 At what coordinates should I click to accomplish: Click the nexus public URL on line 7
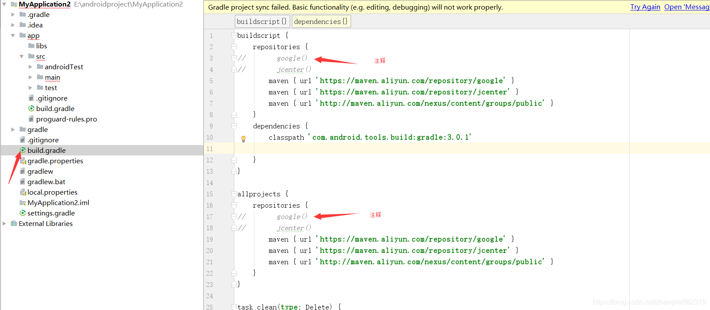[x=431, y=103]
